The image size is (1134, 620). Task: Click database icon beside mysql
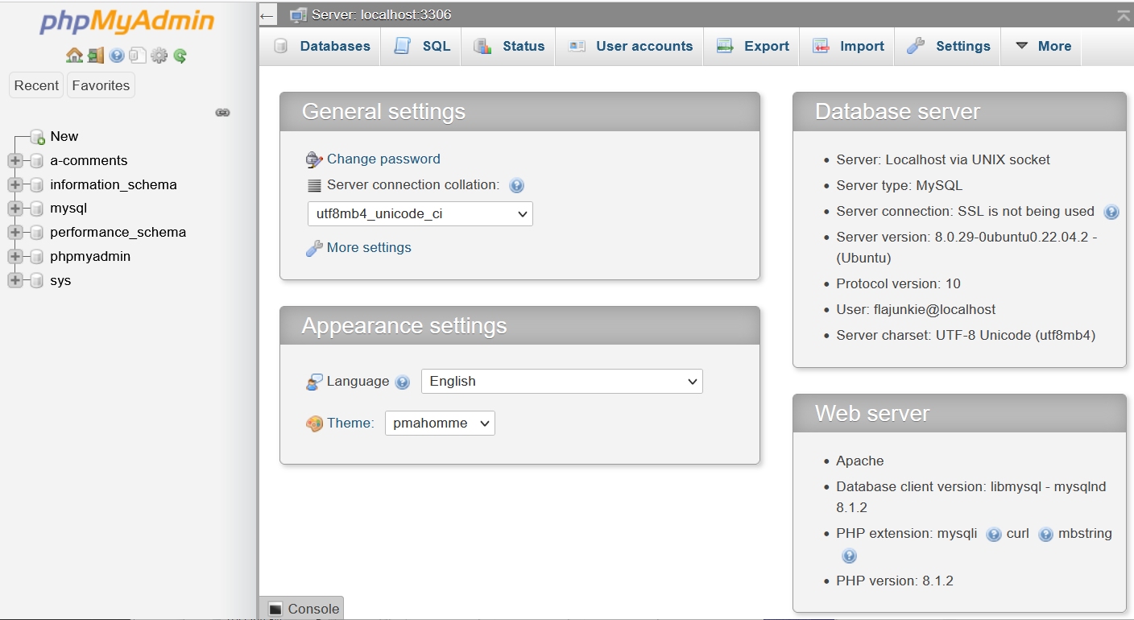[x=36, y=209]
